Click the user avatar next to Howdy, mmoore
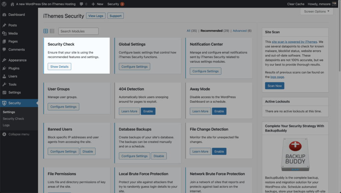The width and height of the screenshot is (341, 193). (x=334, y=4)
